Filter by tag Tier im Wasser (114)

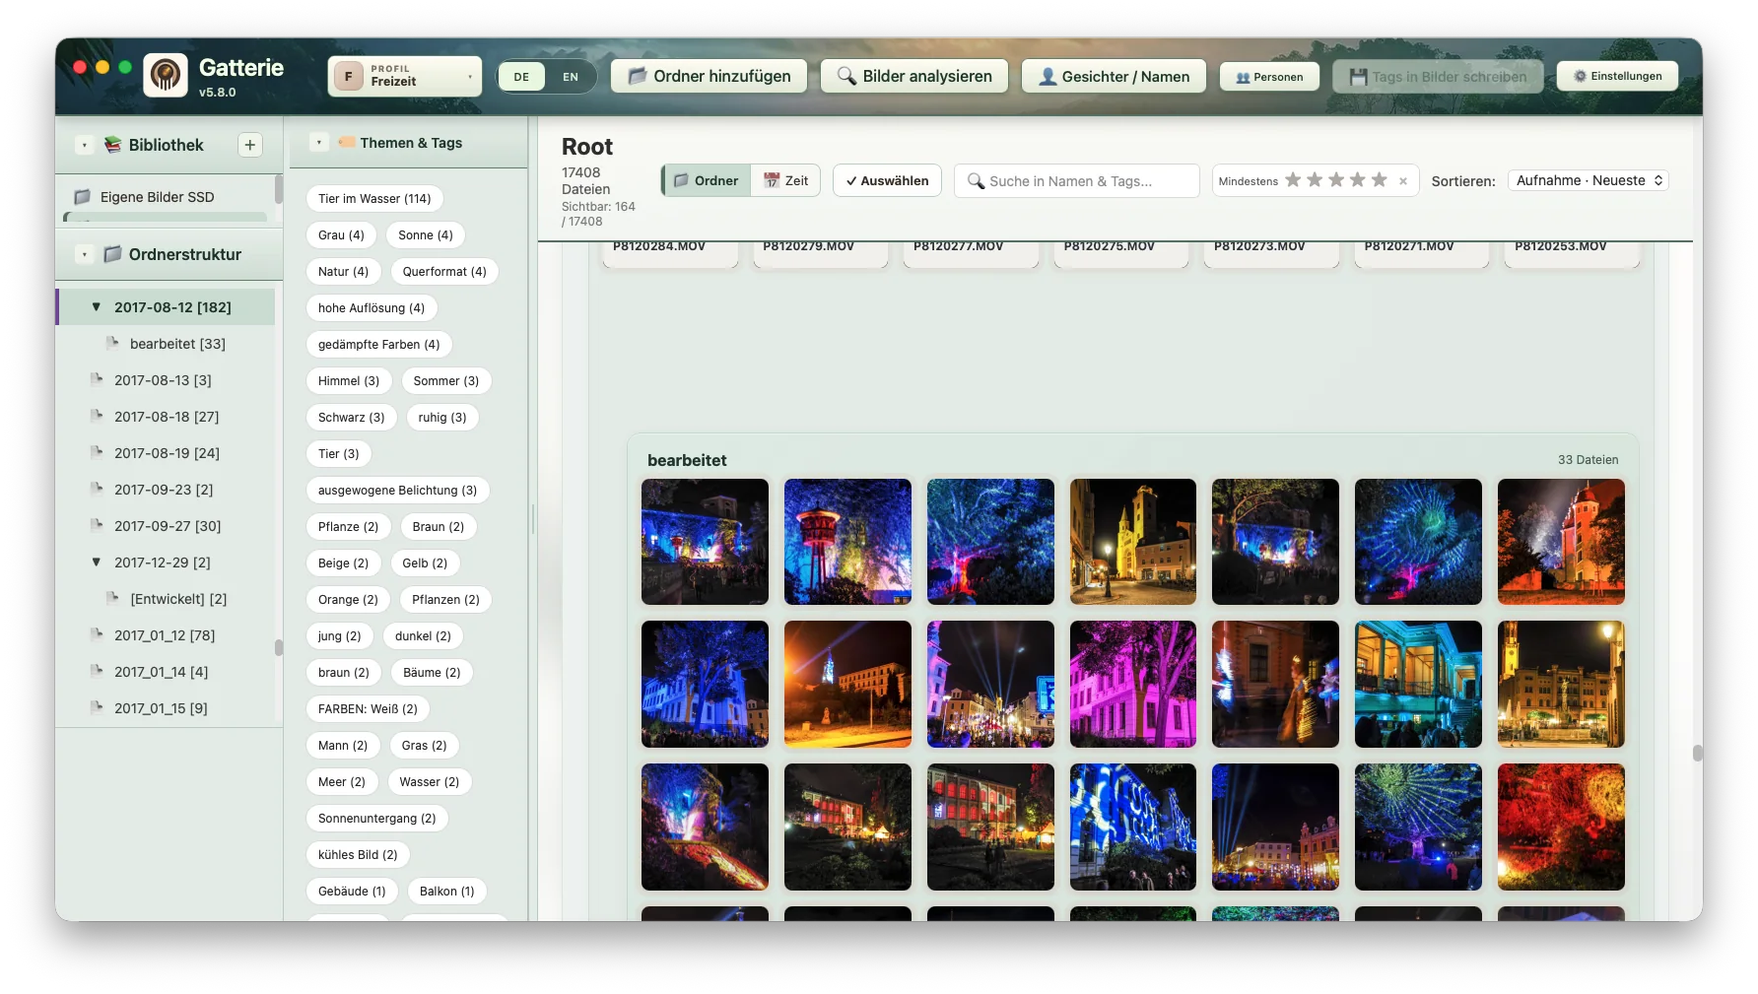pos(374,198)
